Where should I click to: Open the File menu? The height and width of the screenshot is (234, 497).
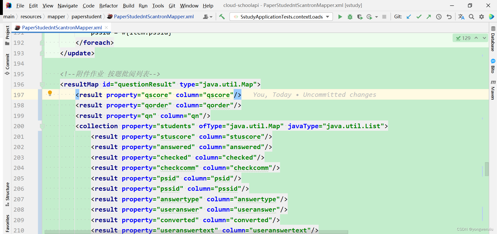coord(20,6)
